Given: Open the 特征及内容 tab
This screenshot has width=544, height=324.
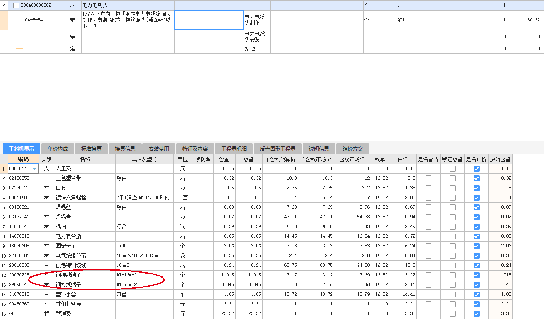Looking at the screenshot, I should pyautogui.click(x=195, y=149).
